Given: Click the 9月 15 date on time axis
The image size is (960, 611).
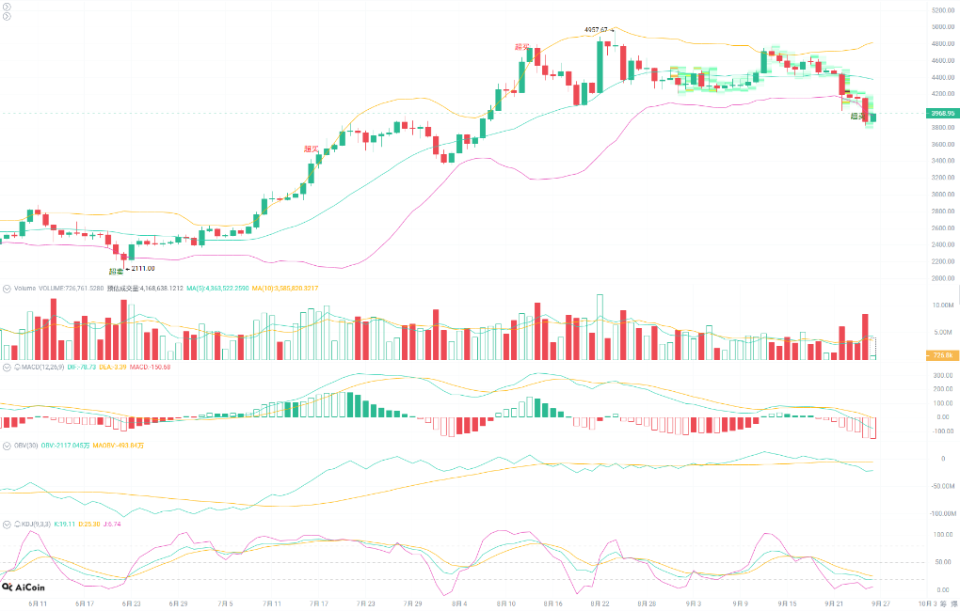Looking at the screenshot, I should tap(788, 603).
